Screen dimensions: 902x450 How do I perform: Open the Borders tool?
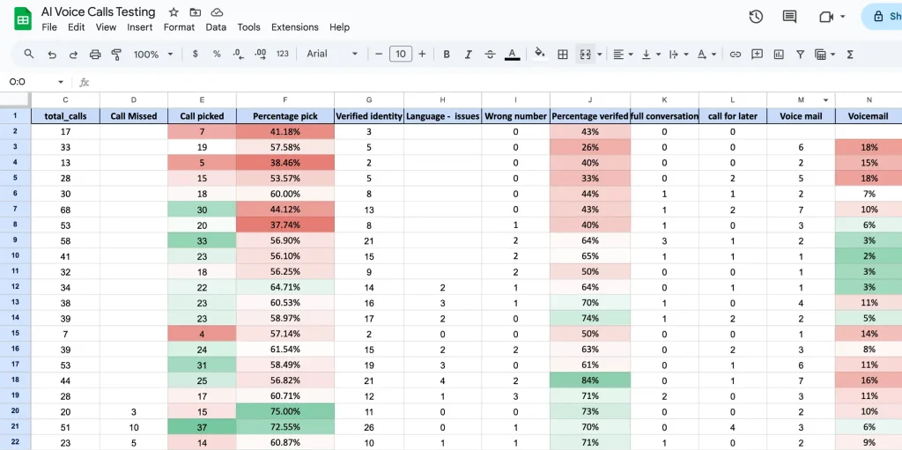(563, 55)
